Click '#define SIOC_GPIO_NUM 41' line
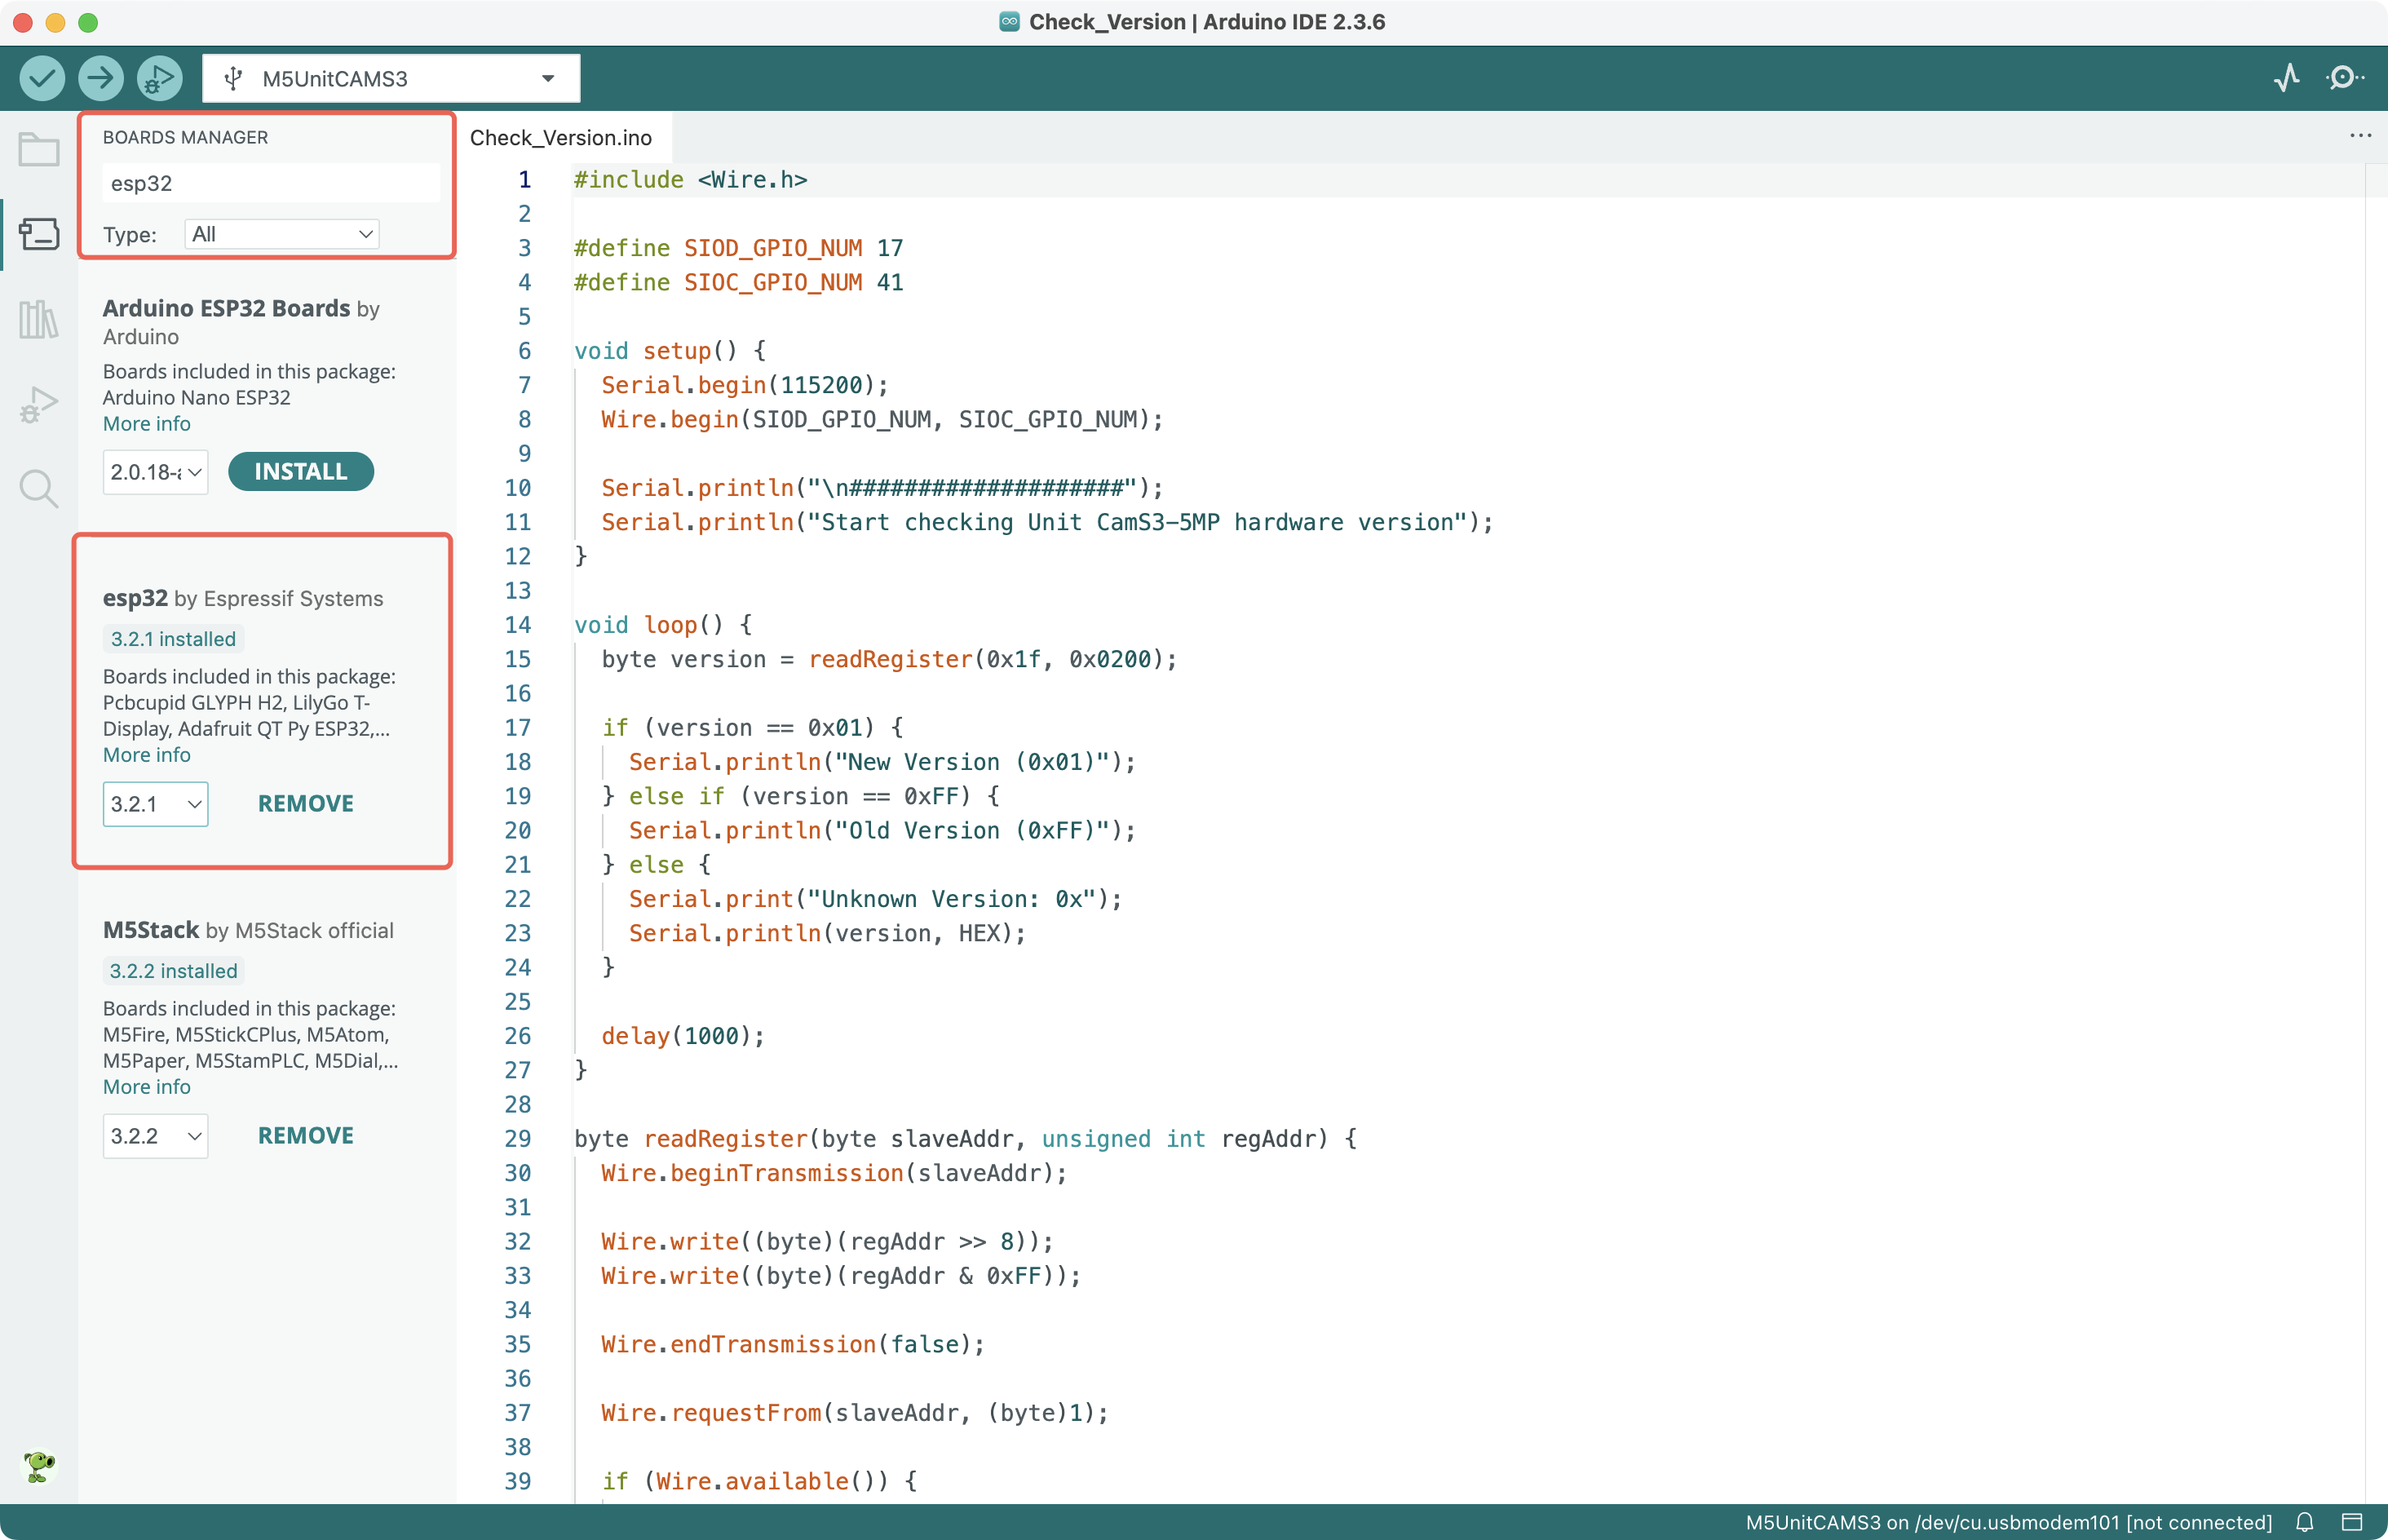 coord(739,282)
